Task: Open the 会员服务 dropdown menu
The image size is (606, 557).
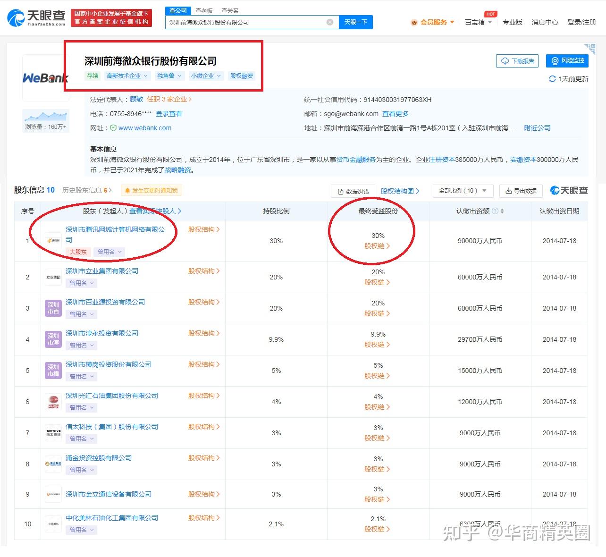Action: tap(433, 22)
